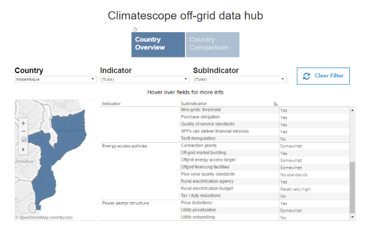Image resolution: width=371 pixels, height=235 pixels.
Task: Open the Country dropdown showing Mozambique
Action: point(56,79)
